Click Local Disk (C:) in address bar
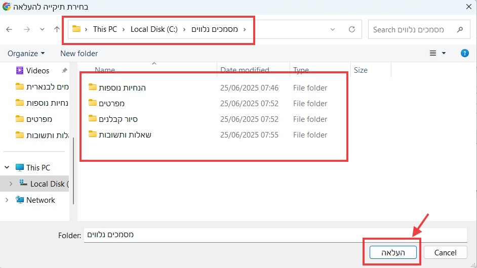Viewport: 477px width, 268px height. pos(153,29)
